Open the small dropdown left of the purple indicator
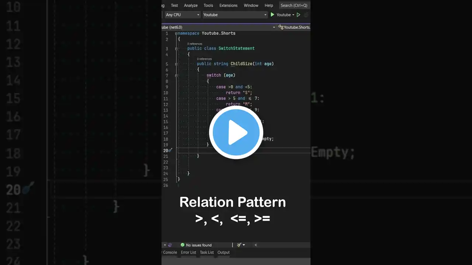The image size is (472, 265). 164,245
